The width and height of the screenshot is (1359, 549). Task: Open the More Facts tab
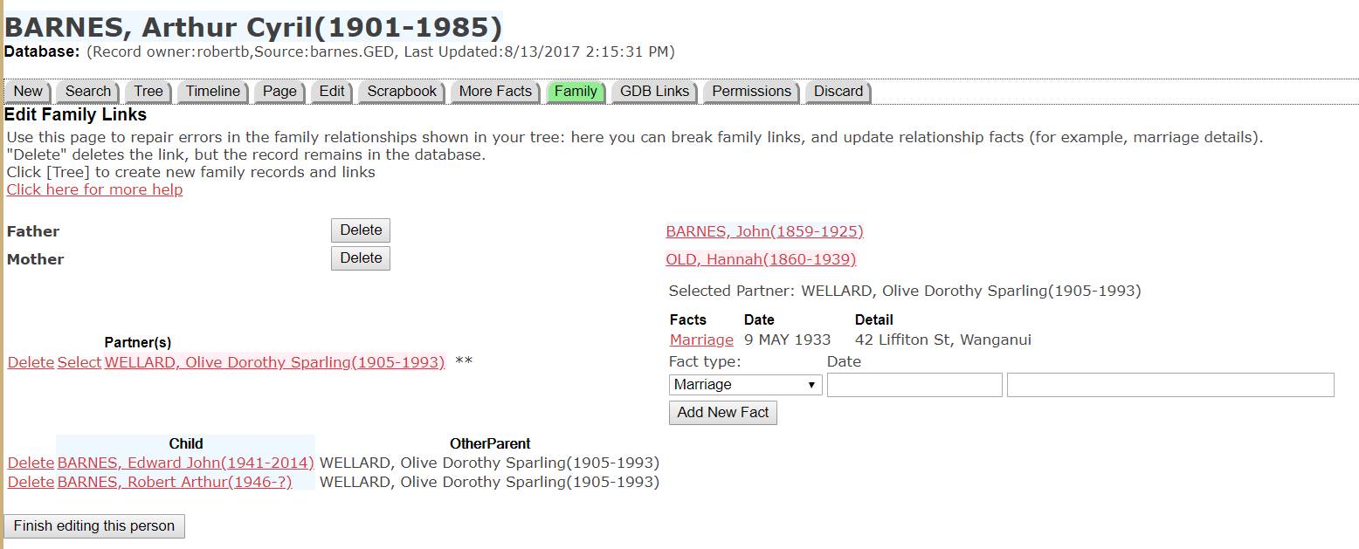pos(494,92)
